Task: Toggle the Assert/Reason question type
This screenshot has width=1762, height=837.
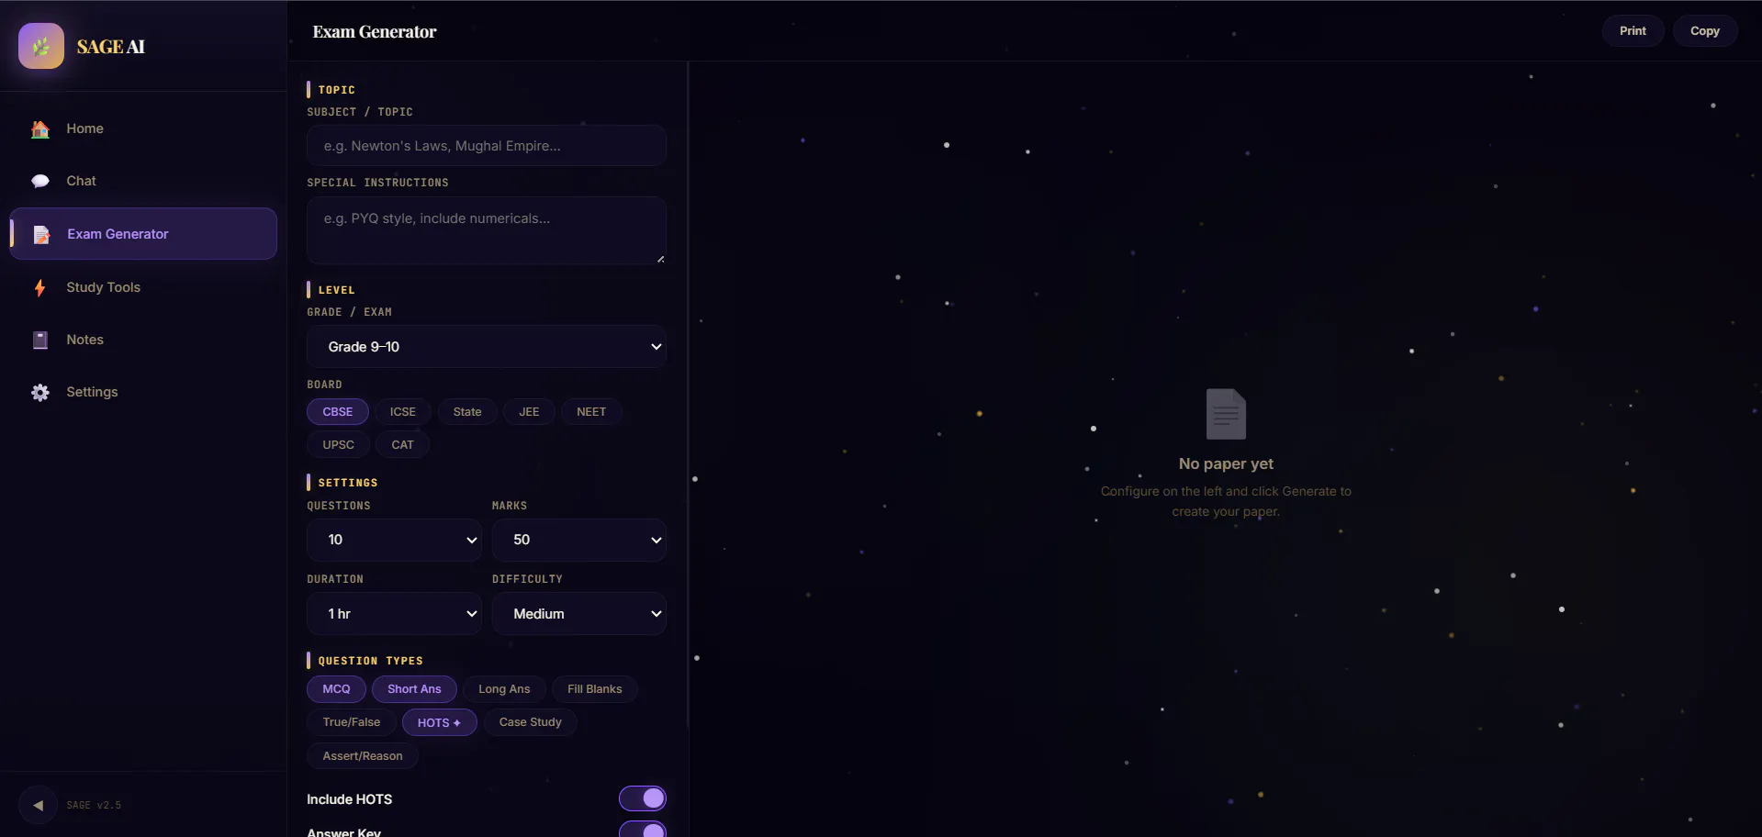Action: point(363,756)
